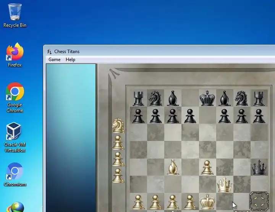Select the black pawn on h7
The height and width of the screenshot is (212, 275).
point(259,116)
